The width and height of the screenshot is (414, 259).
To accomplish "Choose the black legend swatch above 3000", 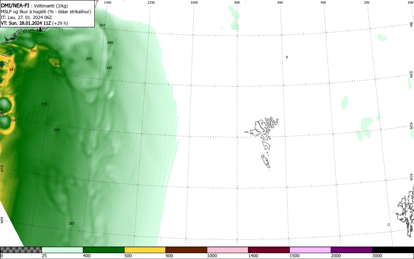I will [x=393, y=250].
